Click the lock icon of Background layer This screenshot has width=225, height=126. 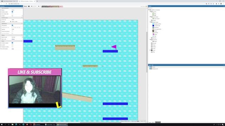pyautogui.click(x=152, y=69)
